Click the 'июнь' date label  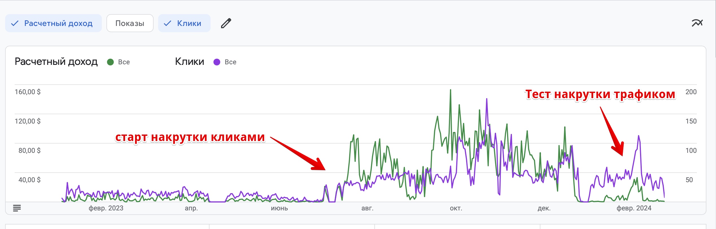point(280,208)
